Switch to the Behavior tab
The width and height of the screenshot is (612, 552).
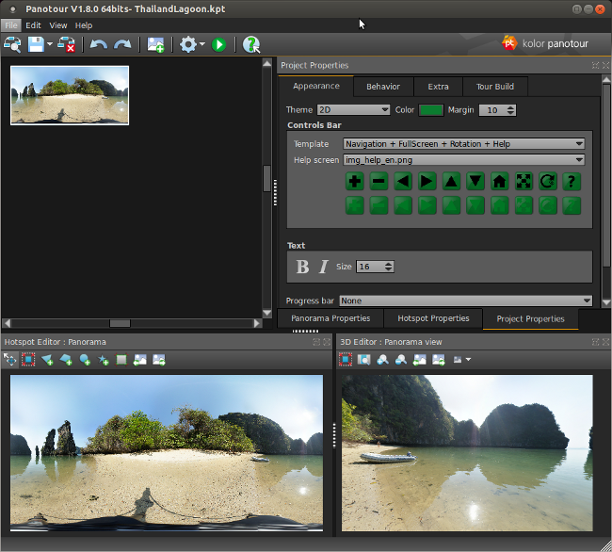pos(383,87)
